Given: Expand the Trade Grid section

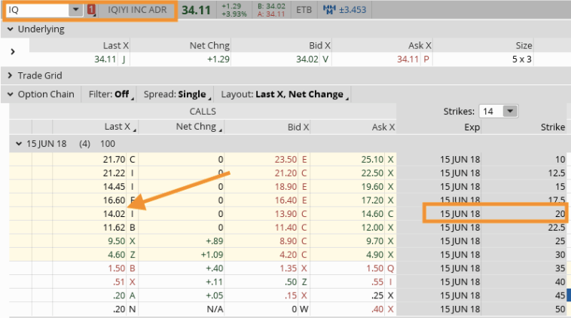Looking at the screenshot, I should click(10, 75).
